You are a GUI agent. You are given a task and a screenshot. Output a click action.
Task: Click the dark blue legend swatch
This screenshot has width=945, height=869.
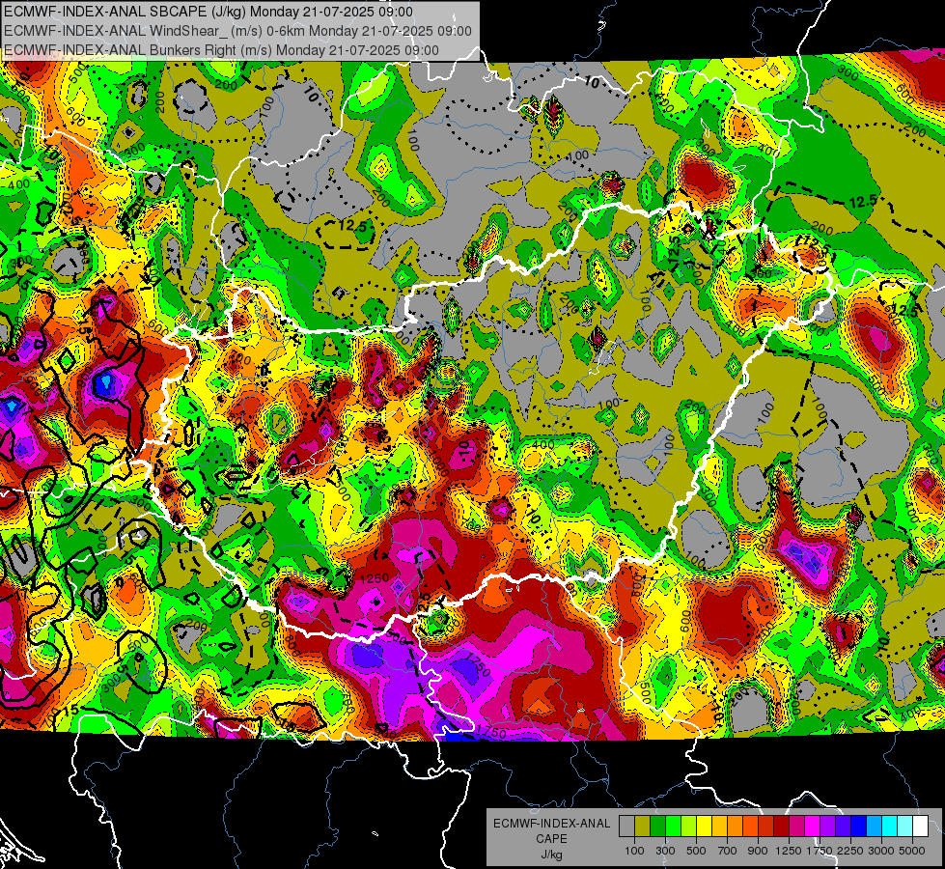859,826
